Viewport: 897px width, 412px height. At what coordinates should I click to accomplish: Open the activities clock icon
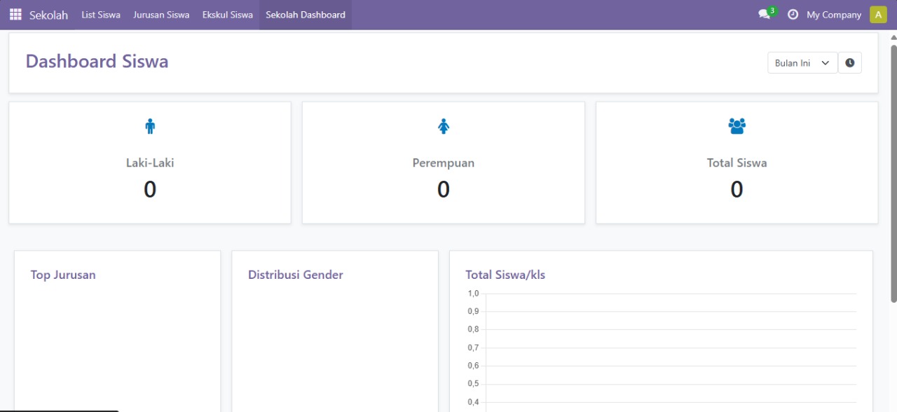coord(793,15)
